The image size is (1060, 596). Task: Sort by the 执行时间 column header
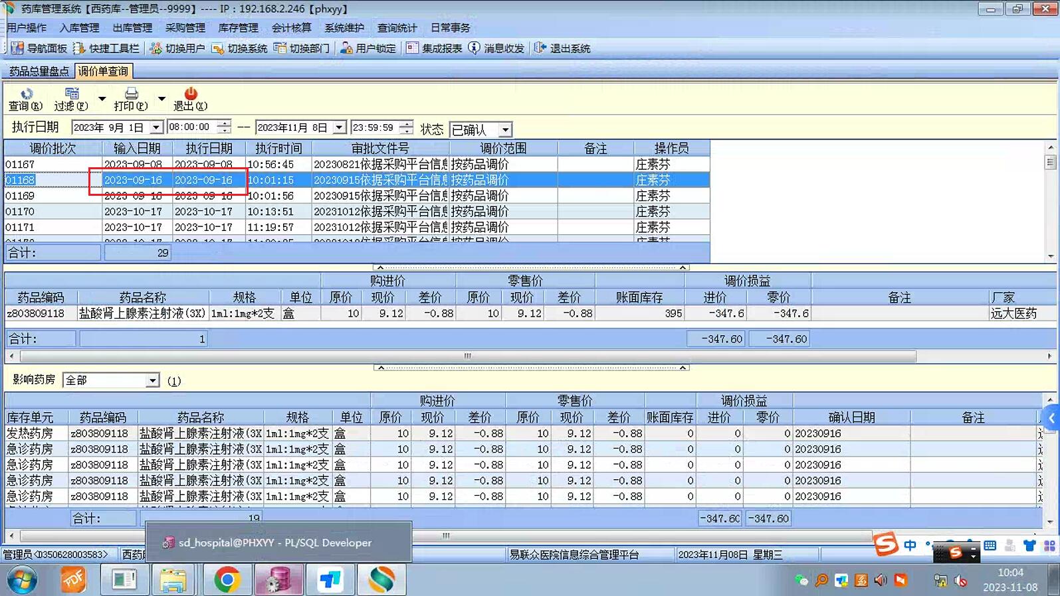tap(278, 148)
